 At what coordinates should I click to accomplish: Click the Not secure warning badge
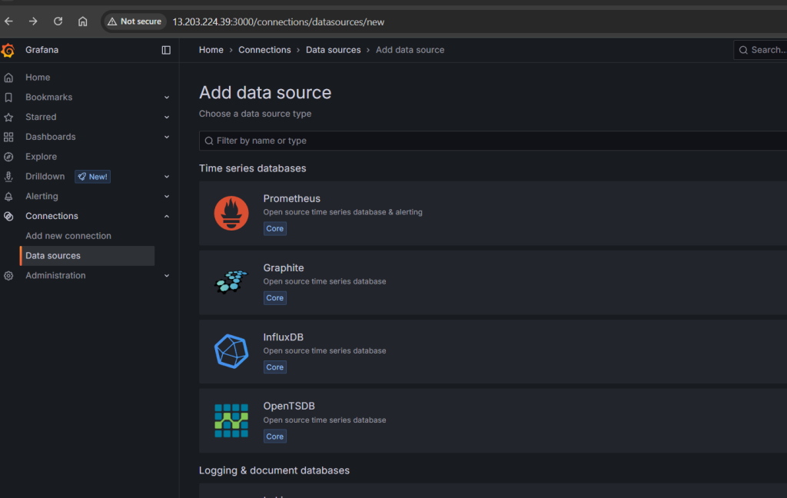tap(134, 22)
